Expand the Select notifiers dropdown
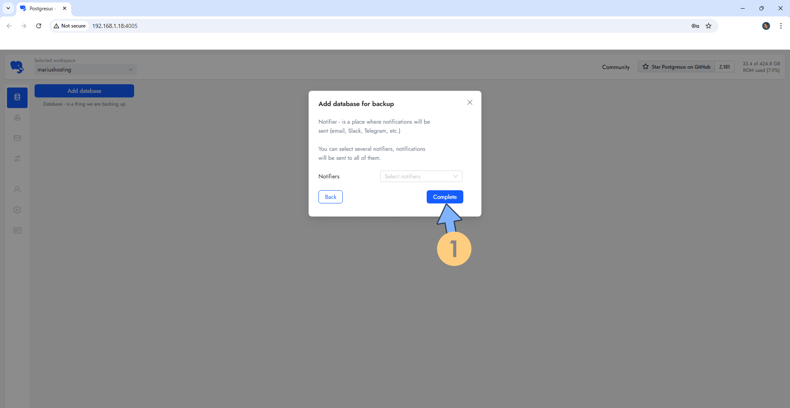 point(421,176)
